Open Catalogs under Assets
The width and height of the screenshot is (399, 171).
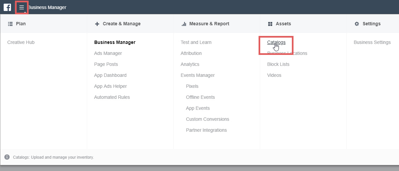(276, 42)
